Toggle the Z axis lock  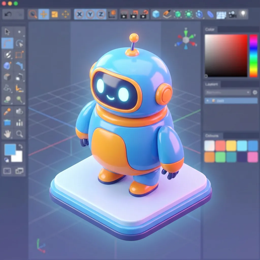coord(101,14)
